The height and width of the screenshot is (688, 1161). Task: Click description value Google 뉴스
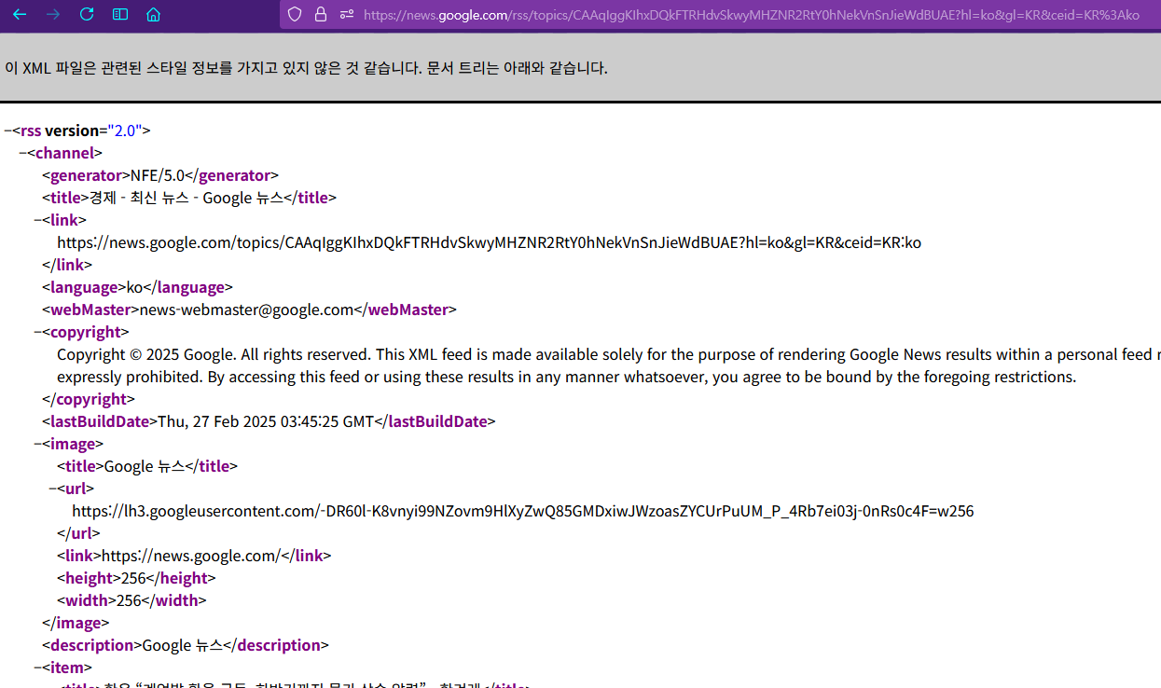(182, 645)
